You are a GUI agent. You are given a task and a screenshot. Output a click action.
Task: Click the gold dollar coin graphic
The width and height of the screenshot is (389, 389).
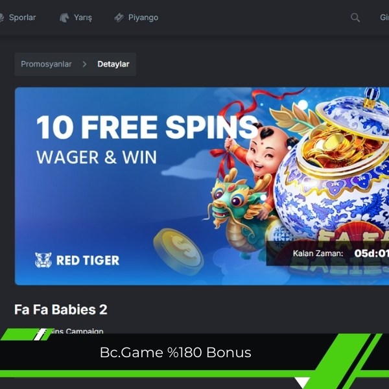click(178, 250)
